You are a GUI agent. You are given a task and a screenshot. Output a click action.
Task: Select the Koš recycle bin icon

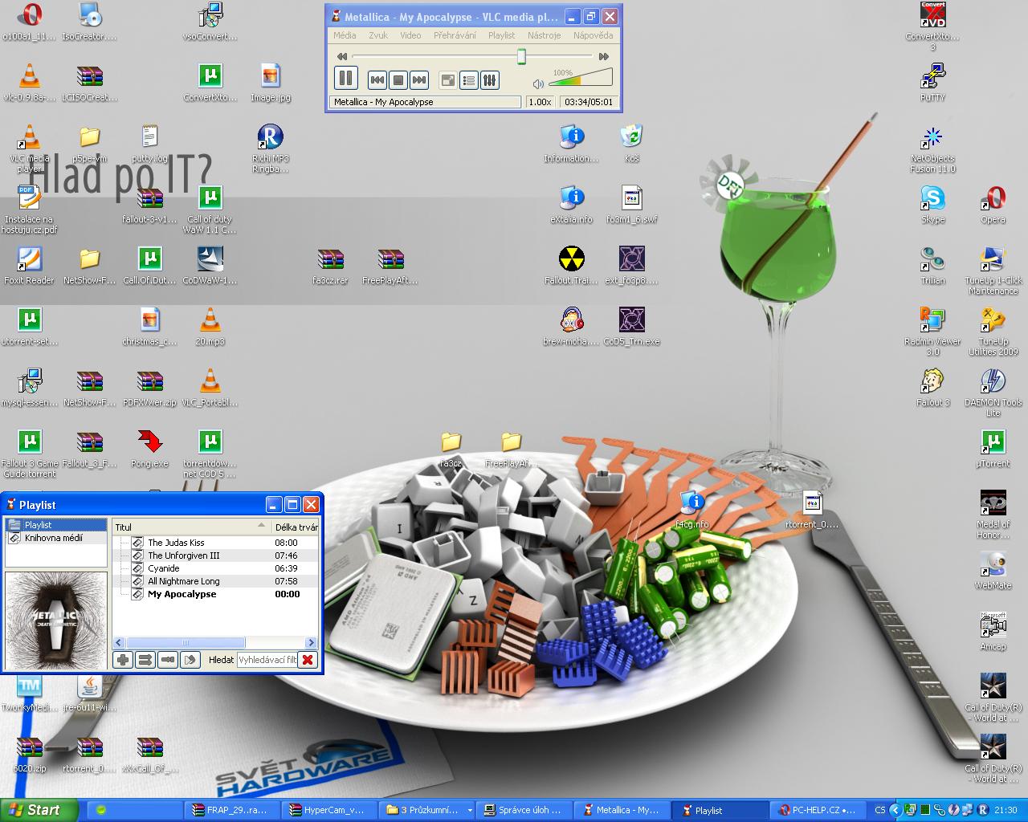coord(632,144)
